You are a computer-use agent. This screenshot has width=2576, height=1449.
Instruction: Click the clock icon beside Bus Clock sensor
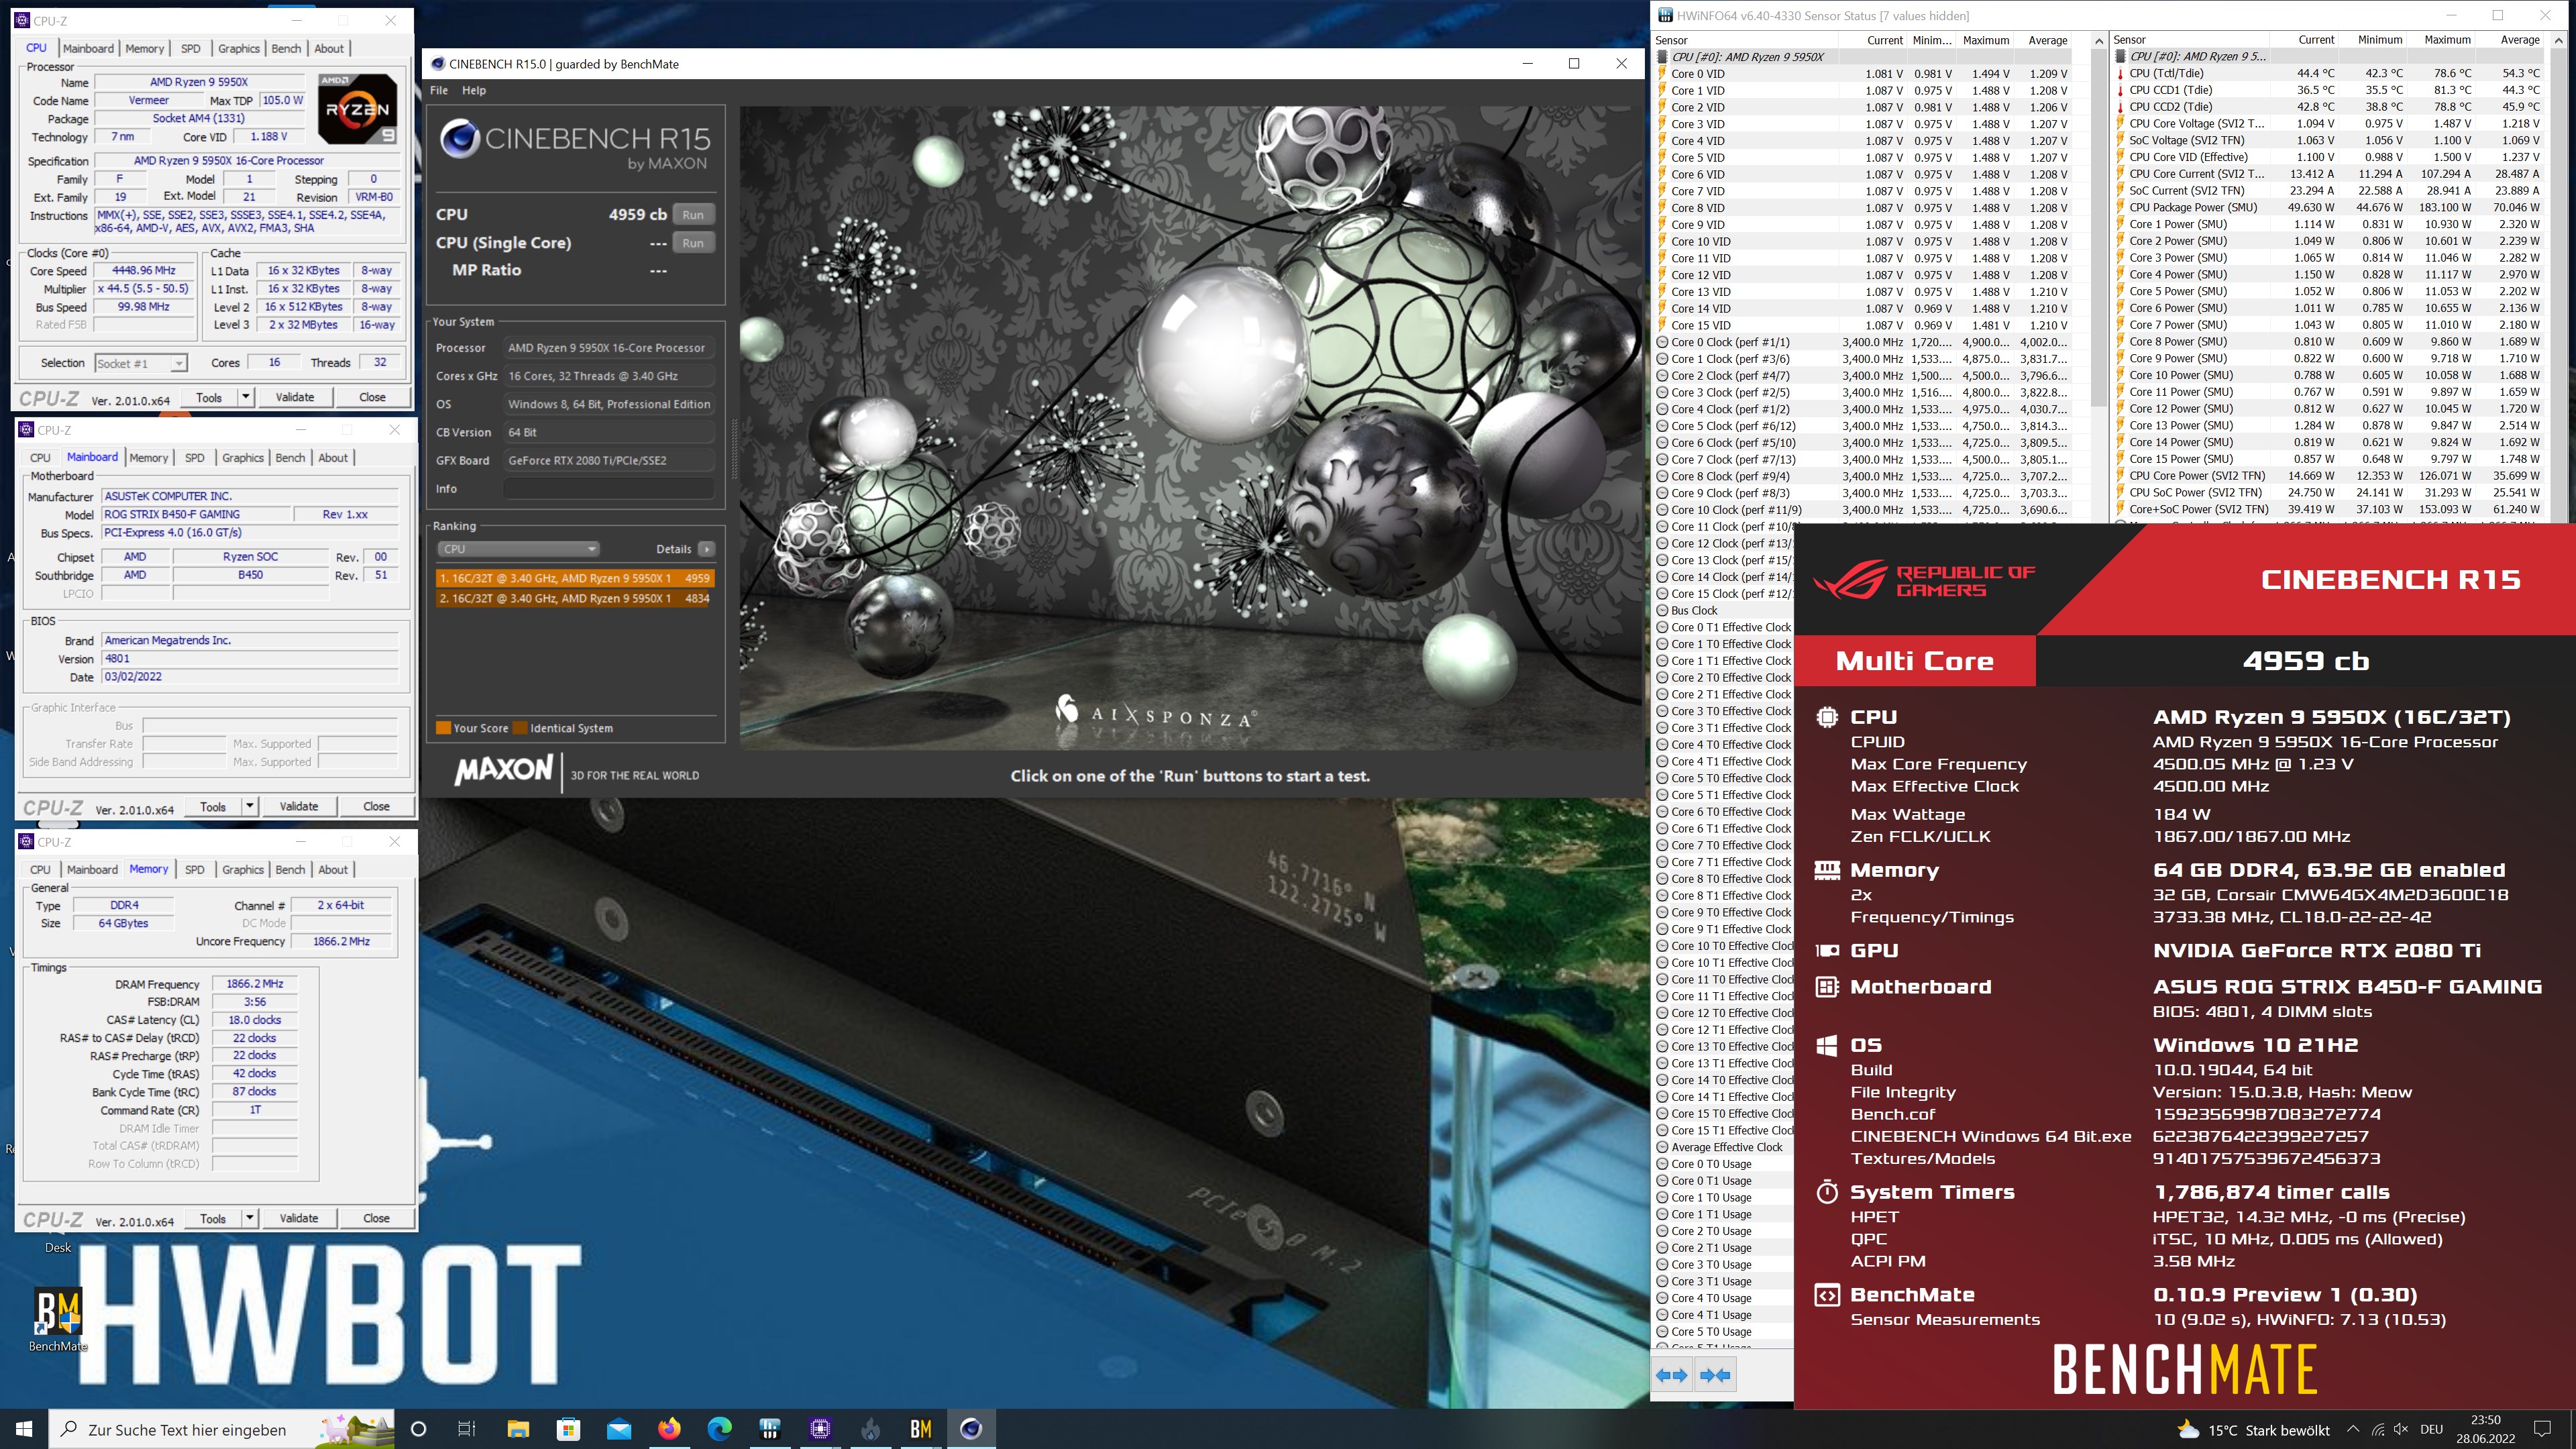point(1662,611)
